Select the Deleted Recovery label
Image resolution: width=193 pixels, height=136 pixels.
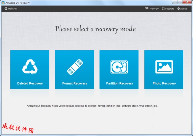pyautogui.click(x=30, y=83)
